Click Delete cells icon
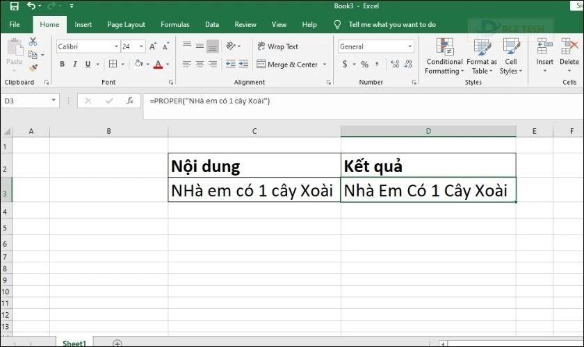This screenshot has height=347, width=584. pyautogui.click(x=569, y=46)
